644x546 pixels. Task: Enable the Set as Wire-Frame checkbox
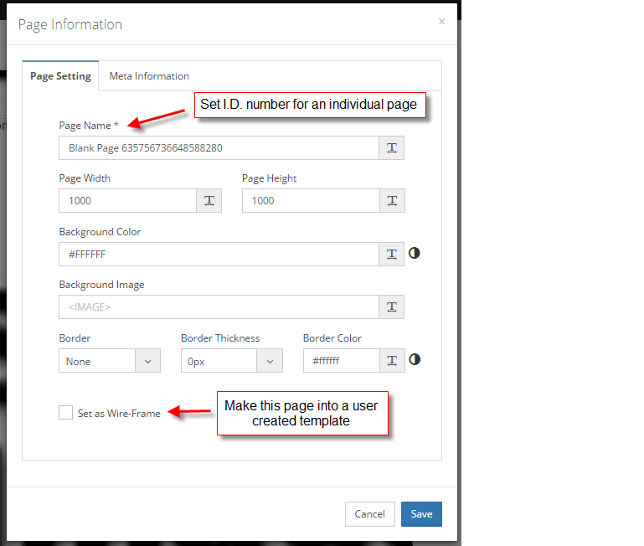(65, 413)
